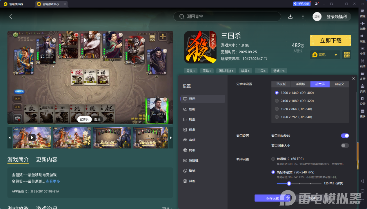
Task: Take a screenshot with 截图
Action: pyautogui.click(x=362, y=63)
